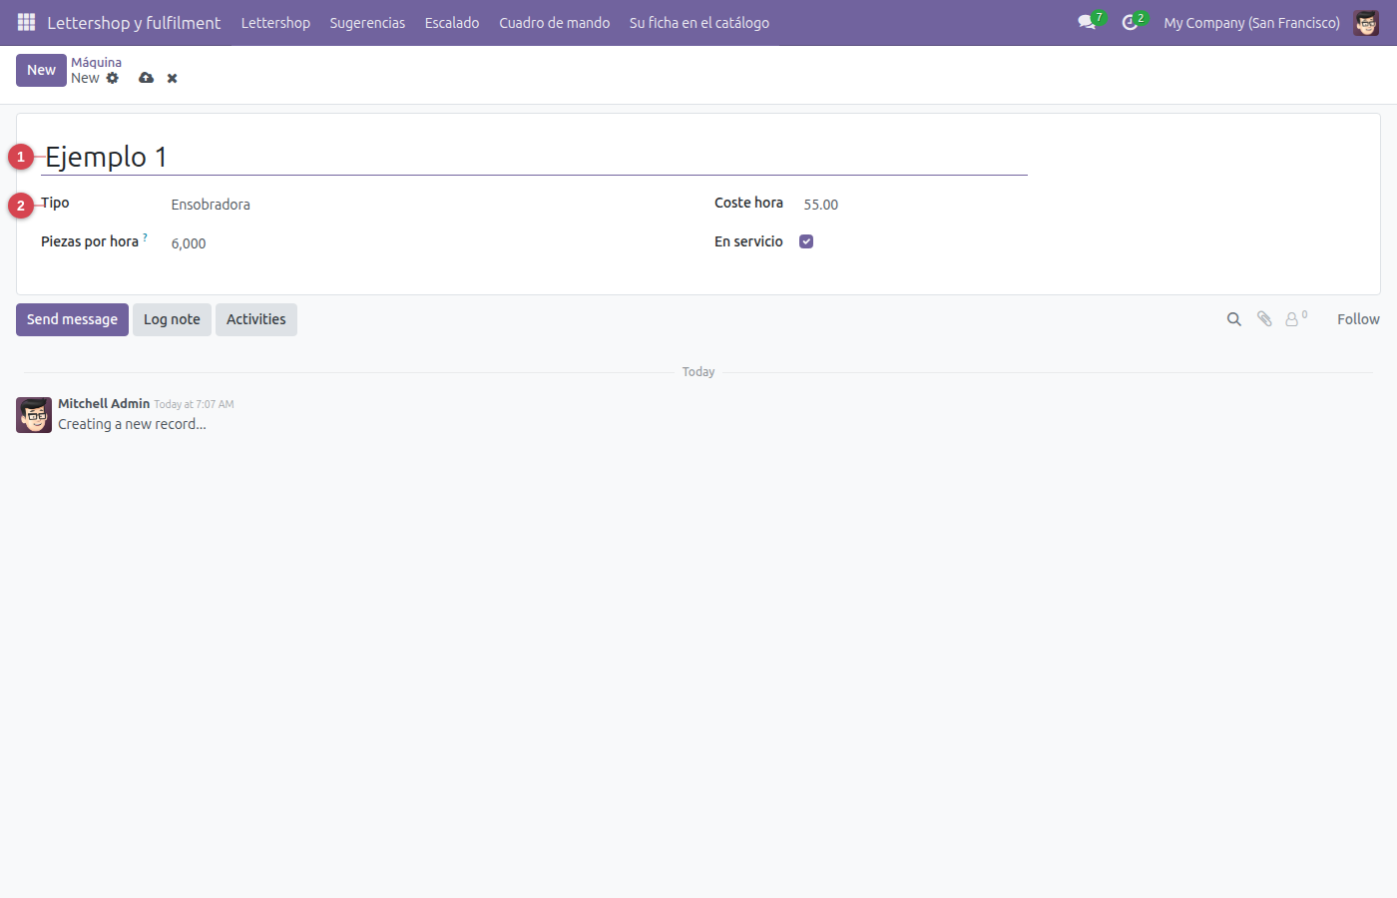Search messages with the magnifier icon
The height and width of the screenshot is (898, 1397).
coord(1234,319)
